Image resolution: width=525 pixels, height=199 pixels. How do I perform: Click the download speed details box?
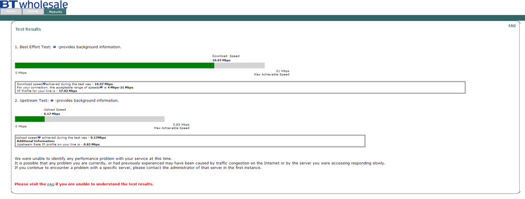pyautogui.click(x=240, y=87)
